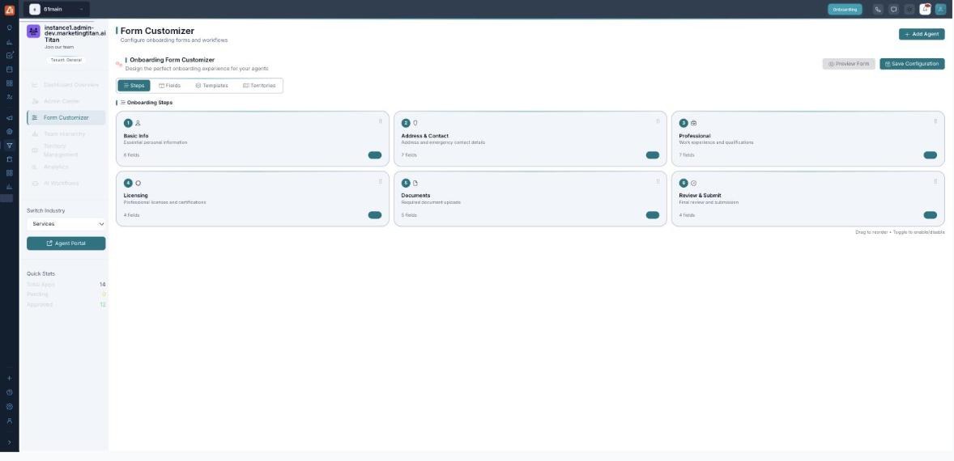Click the orange app logo icon
Image resolution: width=954 pixels, height=461 pixels.
click(9, 10)
